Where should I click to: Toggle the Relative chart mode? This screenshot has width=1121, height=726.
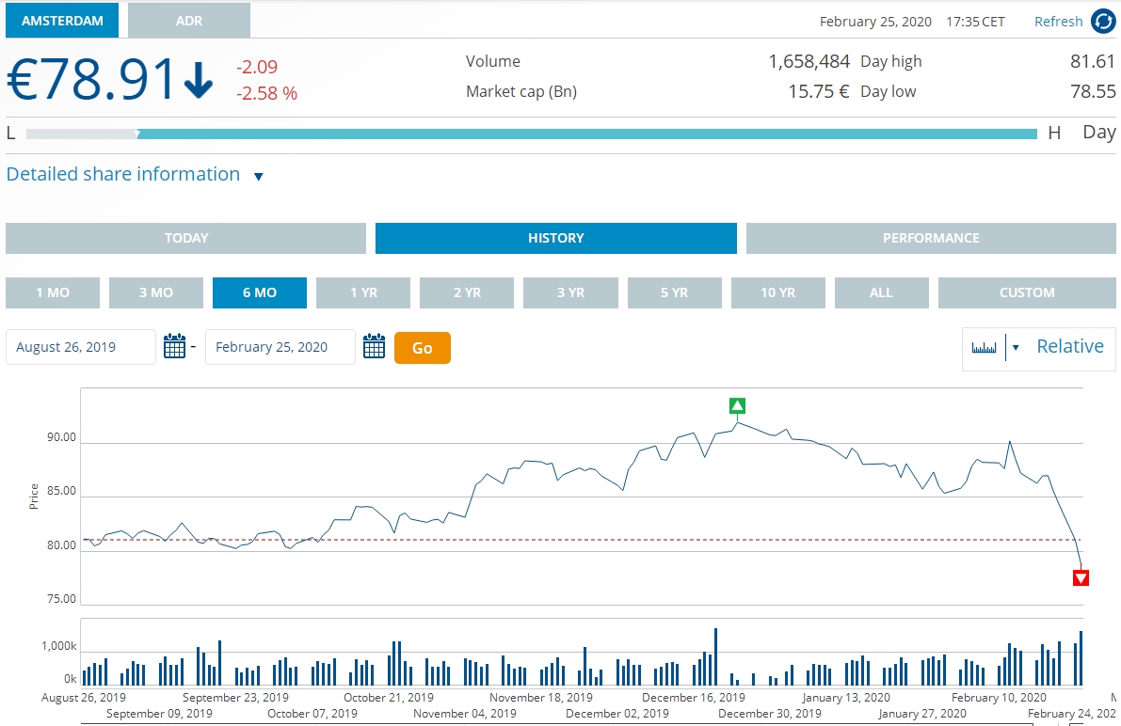point(1069,347)
